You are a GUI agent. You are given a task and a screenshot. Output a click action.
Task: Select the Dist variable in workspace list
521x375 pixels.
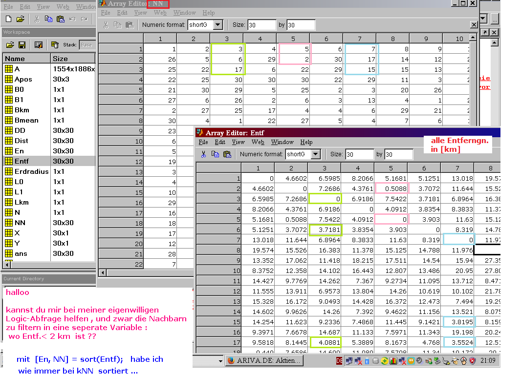pos(21,141)
